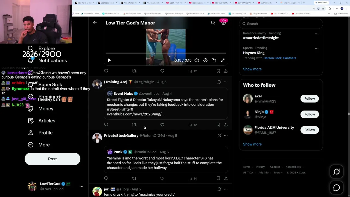
Task: Like the PrivateStockGallery post
Action: (162, 178)
